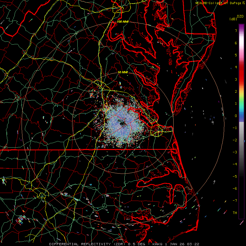Click the -5 value on the color scale
The width and height of the screenshot is (246, 246).
235,177
